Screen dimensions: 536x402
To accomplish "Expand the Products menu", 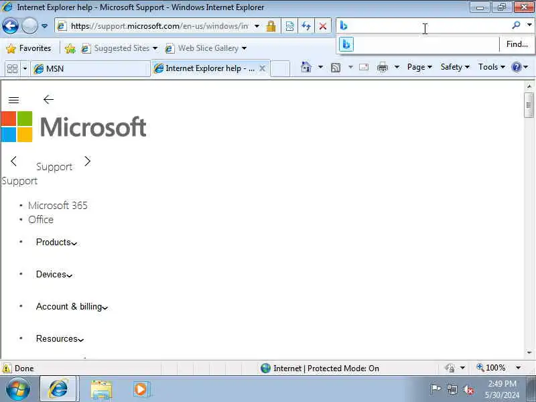I will click(x=56, y=242).
